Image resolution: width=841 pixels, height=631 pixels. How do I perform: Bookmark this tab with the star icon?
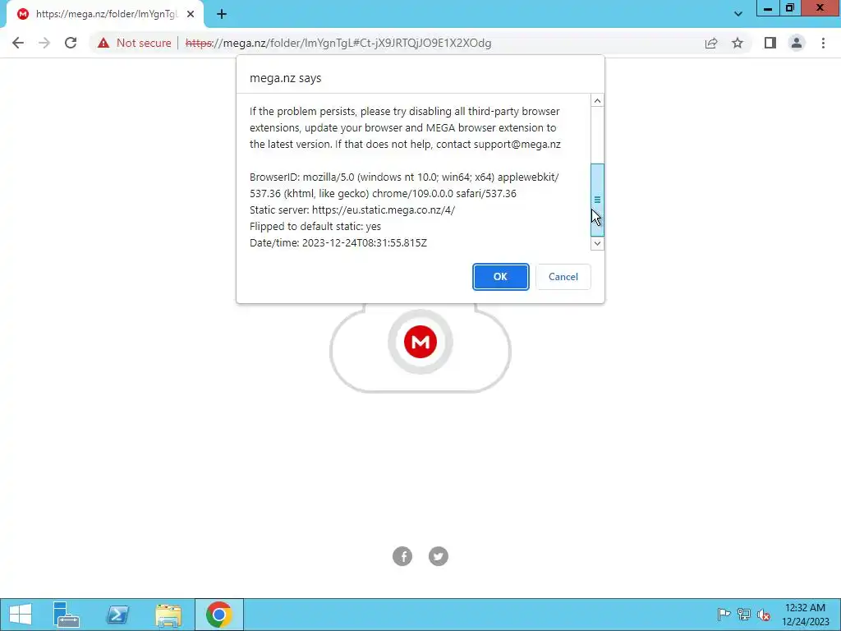point(738,43)
